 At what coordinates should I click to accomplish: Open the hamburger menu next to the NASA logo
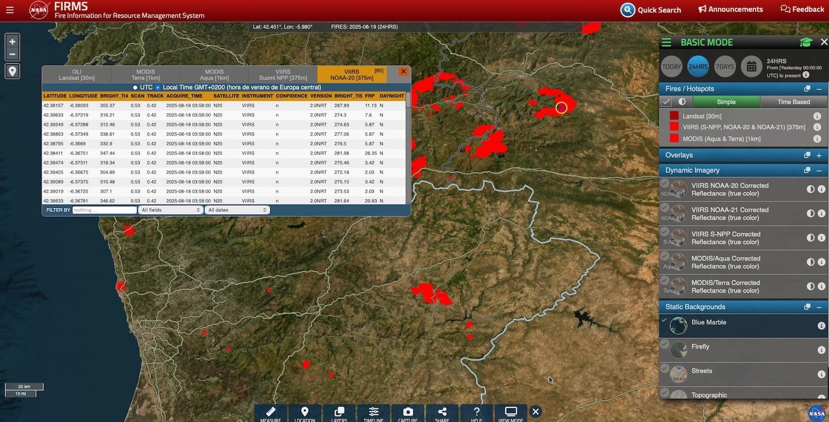pyautogui.click(x=9, y=10)
